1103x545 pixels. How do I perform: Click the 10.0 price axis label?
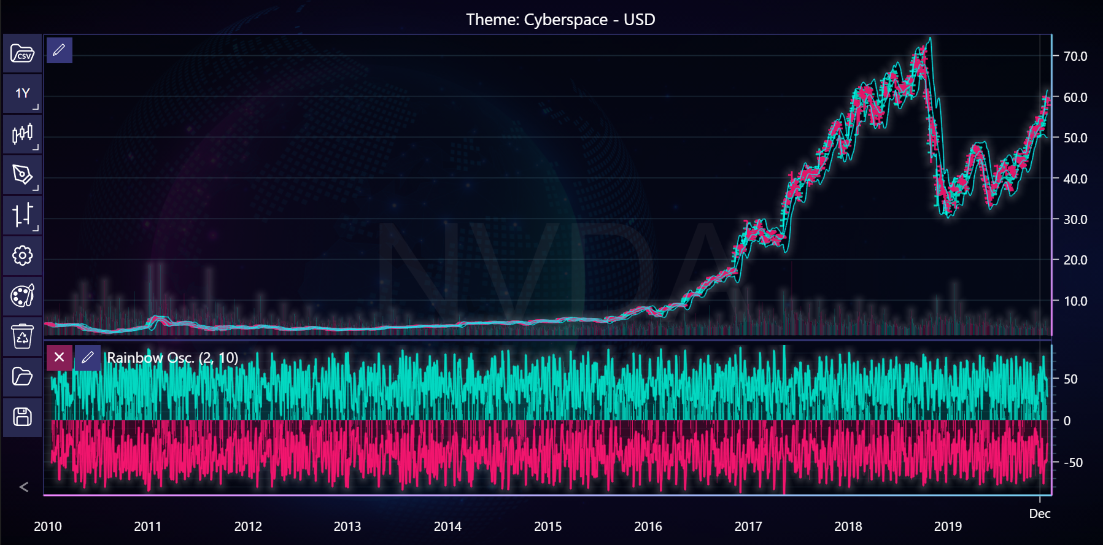(x=1075, y=301)
